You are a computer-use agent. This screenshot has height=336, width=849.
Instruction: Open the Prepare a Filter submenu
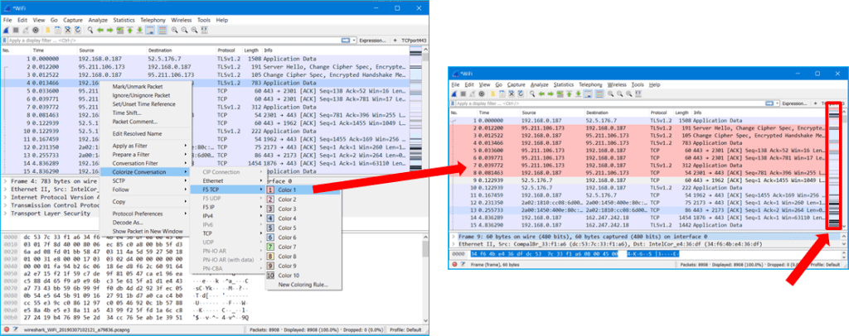pyautogui.click(x=145, y=155)
